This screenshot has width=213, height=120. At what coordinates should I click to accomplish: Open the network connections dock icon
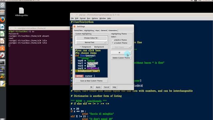coord(2,70)
